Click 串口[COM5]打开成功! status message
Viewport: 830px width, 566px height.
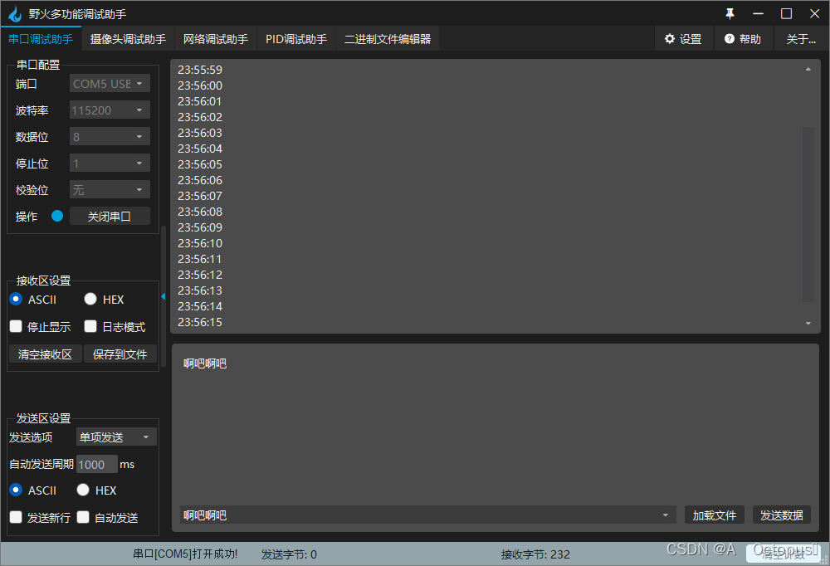click(185, 554)
